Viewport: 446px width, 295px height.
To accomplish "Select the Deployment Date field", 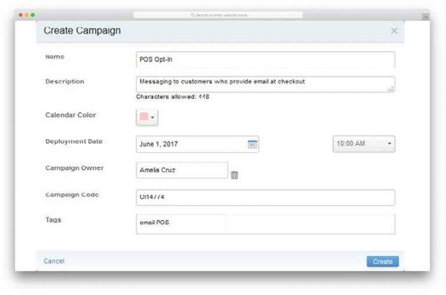I will [192, 144].
